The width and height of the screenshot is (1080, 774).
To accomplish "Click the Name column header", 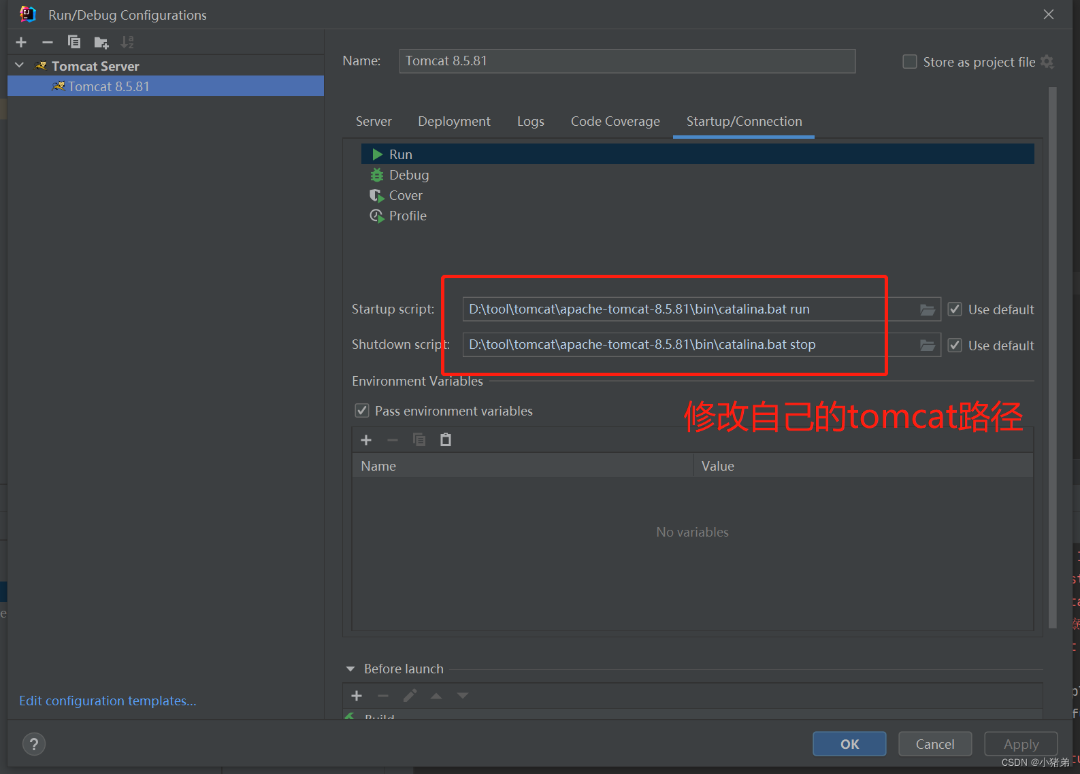I will coord(523,466).
